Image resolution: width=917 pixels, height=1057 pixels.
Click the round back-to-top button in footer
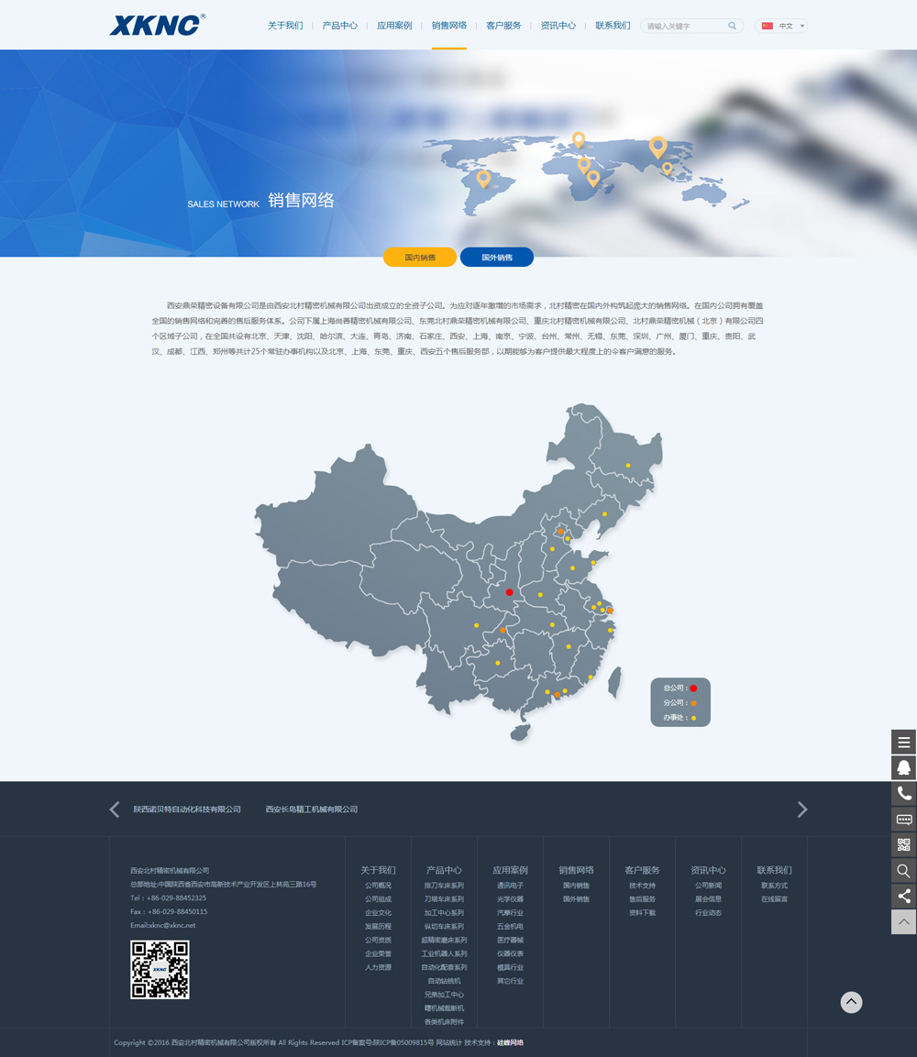[x=851, y=1002]
